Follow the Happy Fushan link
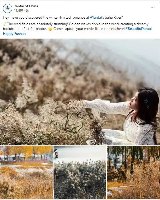The width and height of the screenshot is (160, 200). [14, 34]
